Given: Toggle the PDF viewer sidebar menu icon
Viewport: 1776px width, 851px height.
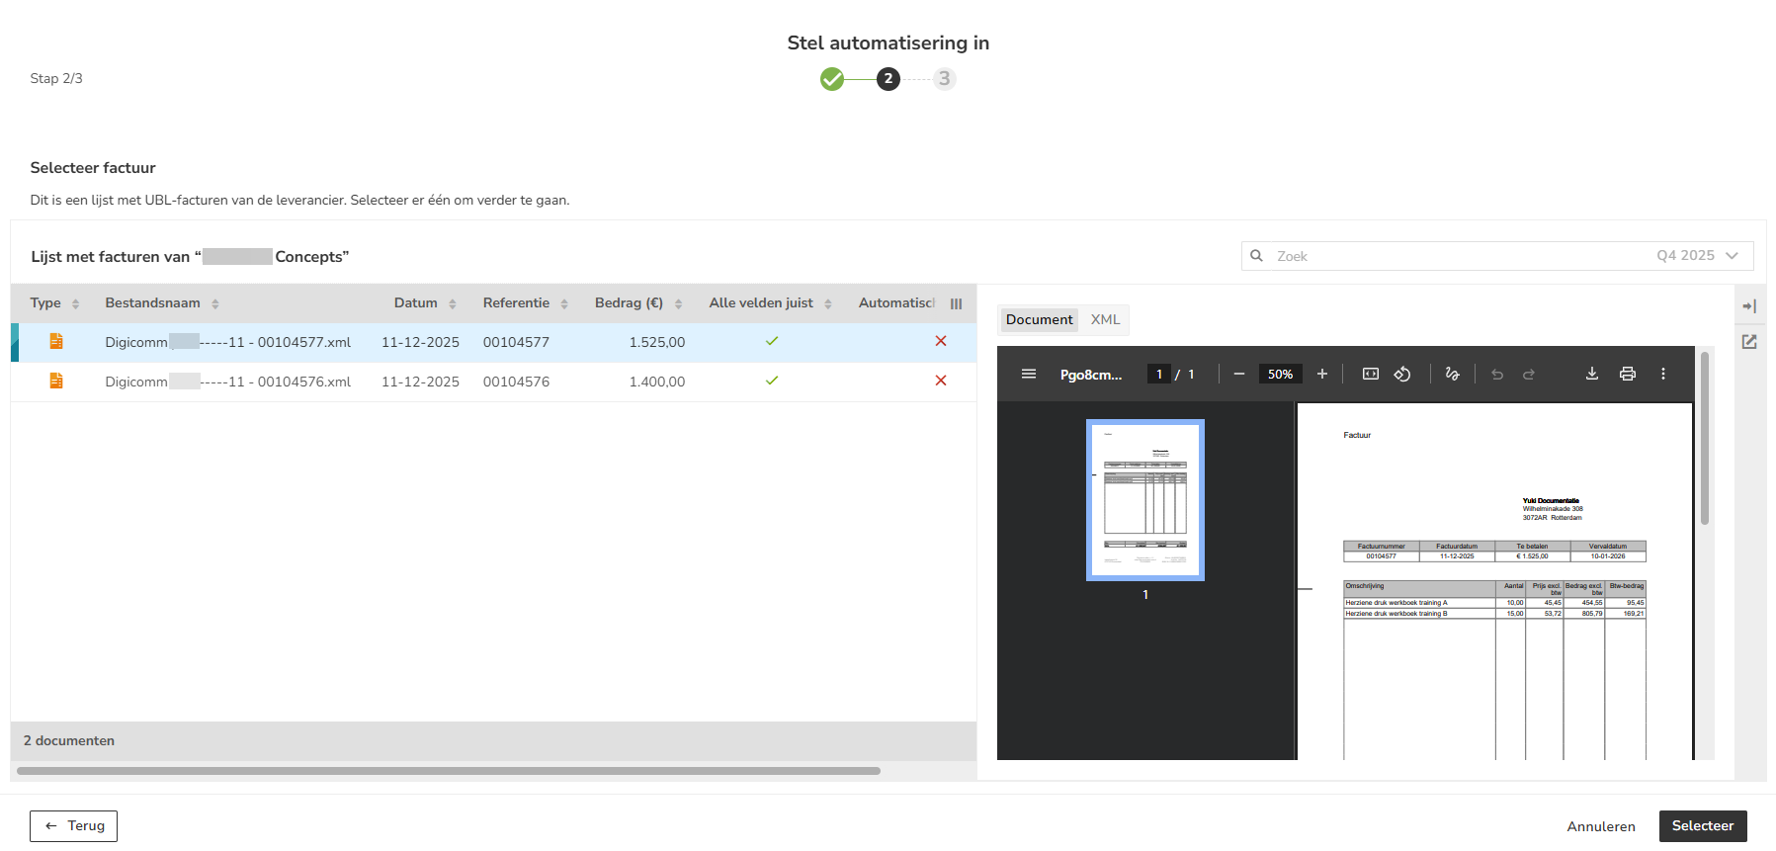Looking at the screenshot, I should [x=1029, y=374].
